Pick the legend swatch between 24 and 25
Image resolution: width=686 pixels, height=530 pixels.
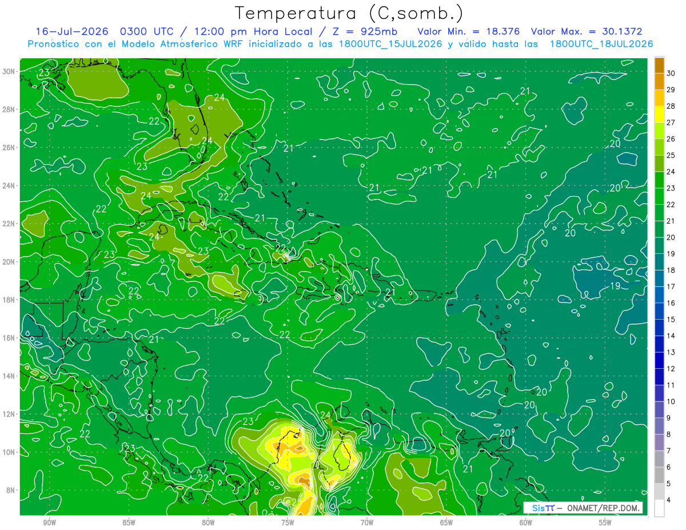click(659, 164)
